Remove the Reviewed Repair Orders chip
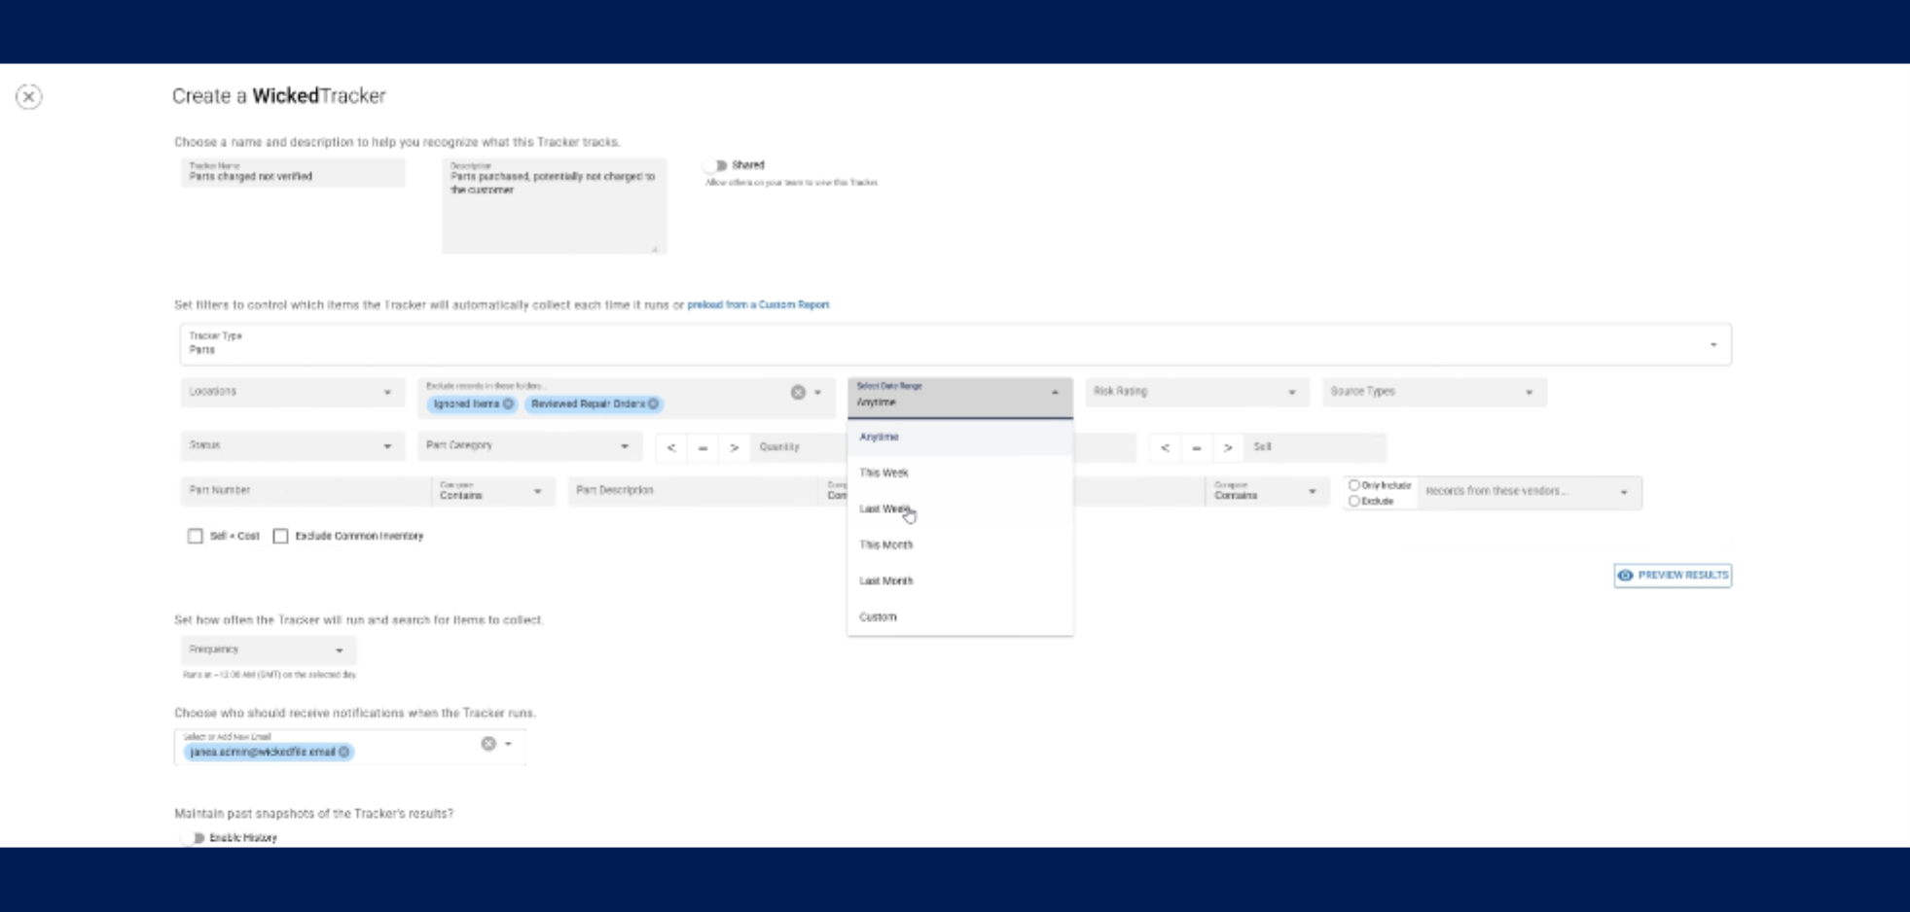 pos(654,403)
